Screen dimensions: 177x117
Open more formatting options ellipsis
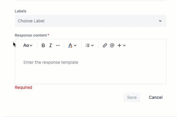tap(58, 45)
